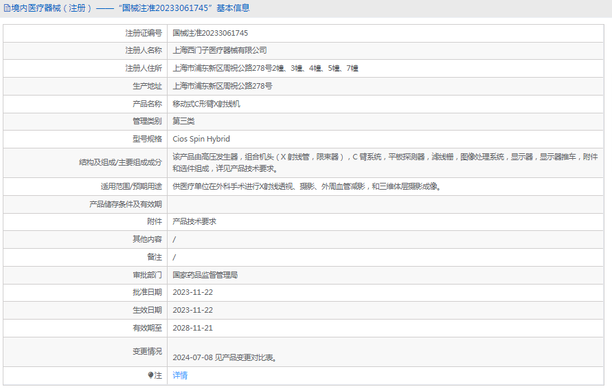
Task: Click the 型号规格 label
Action: click(x=147, y=139)
